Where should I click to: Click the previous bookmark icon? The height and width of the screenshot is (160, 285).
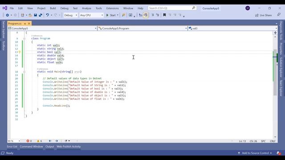[x=170, y=15]
